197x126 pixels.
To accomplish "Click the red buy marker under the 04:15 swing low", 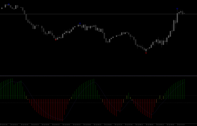I will [x=56, y=40].
